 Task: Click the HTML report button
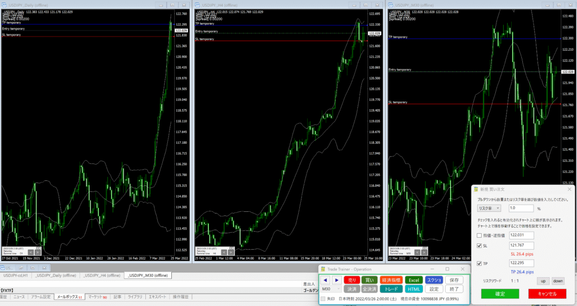tap(414, 289)
